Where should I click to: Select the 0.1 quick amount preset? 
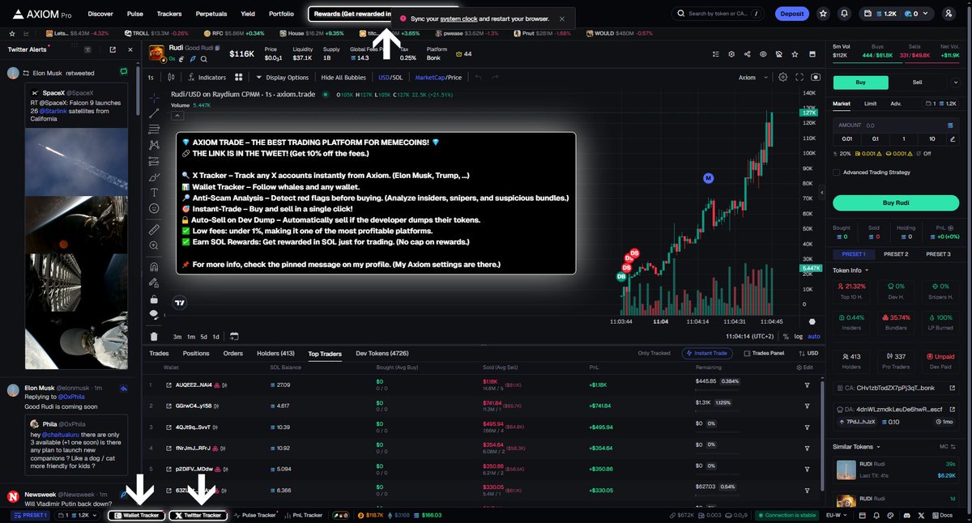click(x=875, y=139)
